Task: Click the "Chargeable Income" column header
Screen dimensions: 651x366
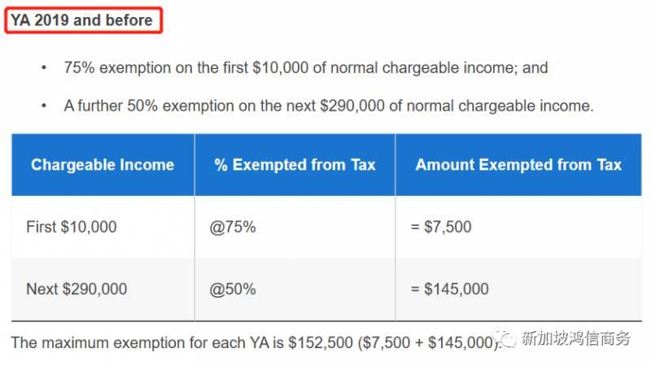Action: [x=103, y=165]
